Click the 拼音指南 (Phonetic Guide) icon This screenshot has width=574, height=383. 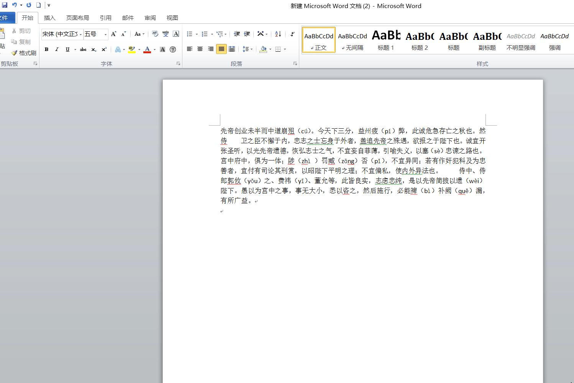tap(165, 34)
